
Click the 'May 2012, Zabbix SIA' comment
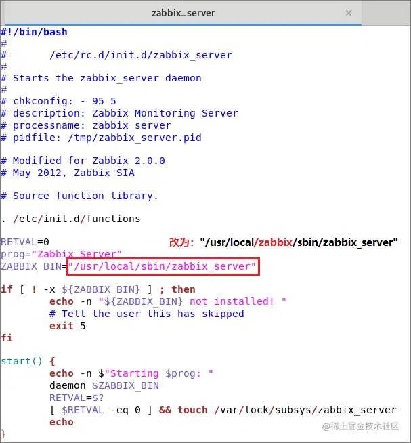point(68,173)
